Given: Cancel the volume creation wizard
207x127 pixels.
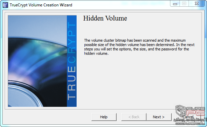Looking at the screenshot, I should click(188, 117).
